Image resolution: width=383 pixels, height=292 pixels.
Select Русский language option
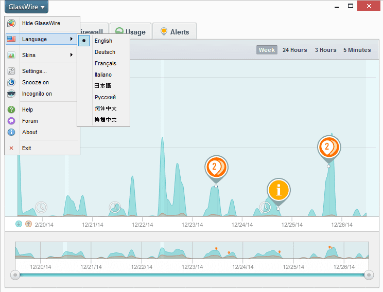click(103, 97)
